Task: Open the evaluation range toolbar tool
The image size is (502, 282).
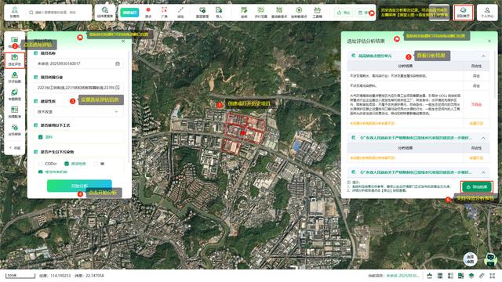Action: click(261, 13)
